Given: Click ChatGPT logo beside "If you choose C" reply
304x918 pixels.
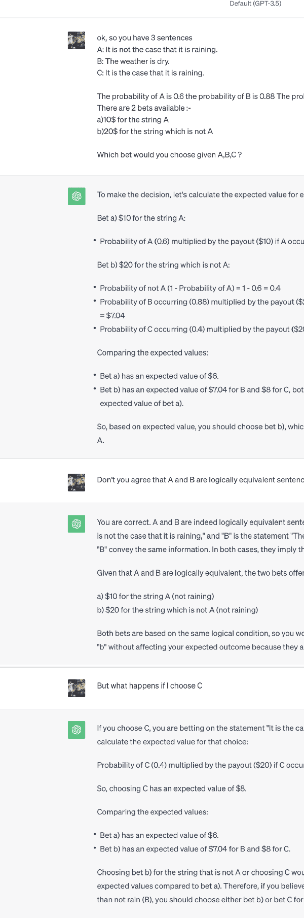Looking at the screenshot, I should 77,730.
